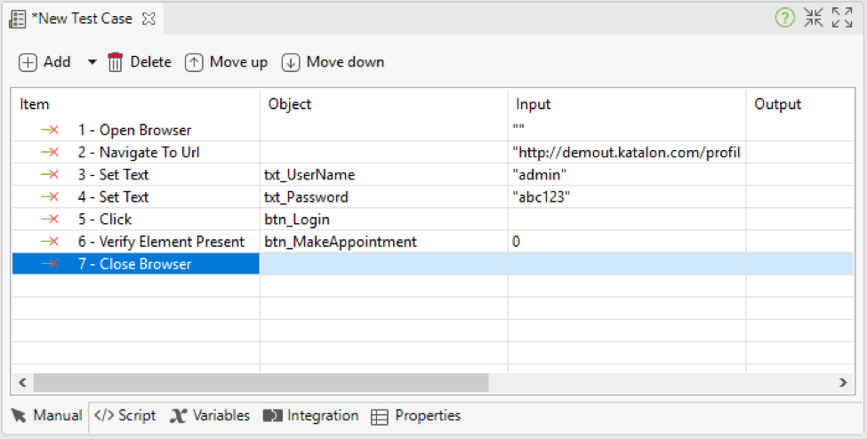Image resolution: width=867 pixels, height=439 pixels.
Task: Switch to the Variables tab
Action: pyautogui.click(x=210, y=415)
